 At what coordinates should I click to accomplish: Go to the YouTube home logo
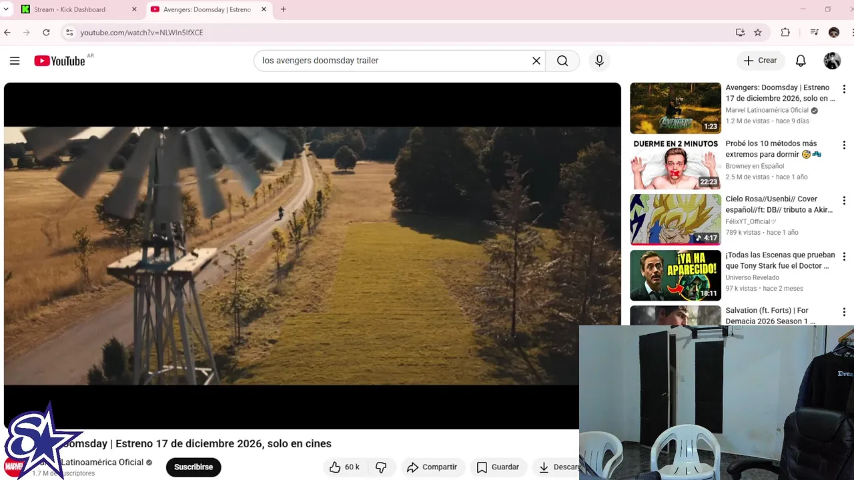tap(60, 61)
